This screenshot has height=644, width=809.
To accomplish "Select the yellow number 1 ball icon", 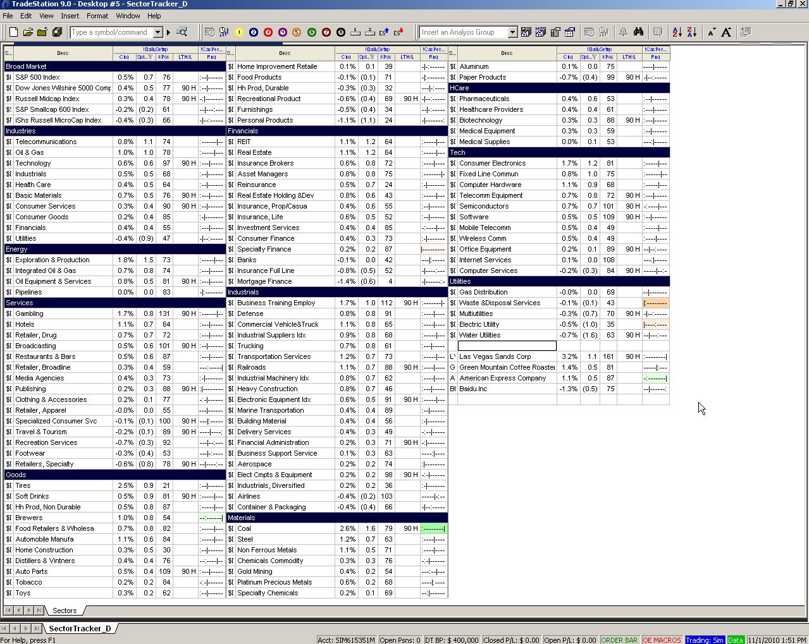I will click(x=239, y=32).
